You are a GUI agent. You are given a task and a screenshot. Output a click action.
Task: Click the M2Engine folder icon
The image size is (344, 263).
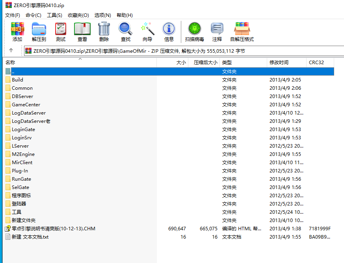pos(8,154)
